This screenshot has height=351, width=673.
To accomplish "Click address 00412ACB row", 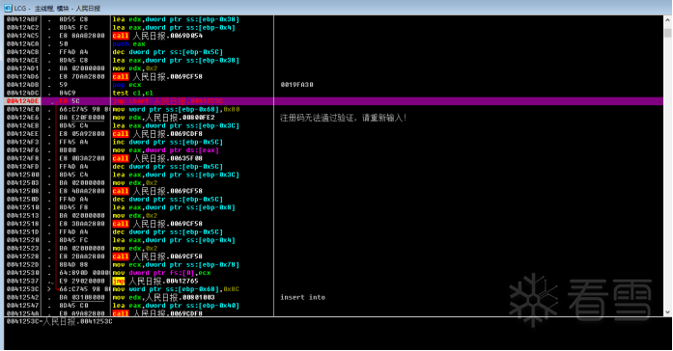I will (x=22, y=52).
